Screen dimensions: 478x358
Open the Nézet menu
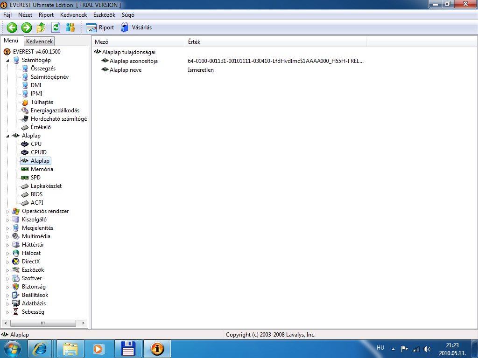(x=25, y=14)
